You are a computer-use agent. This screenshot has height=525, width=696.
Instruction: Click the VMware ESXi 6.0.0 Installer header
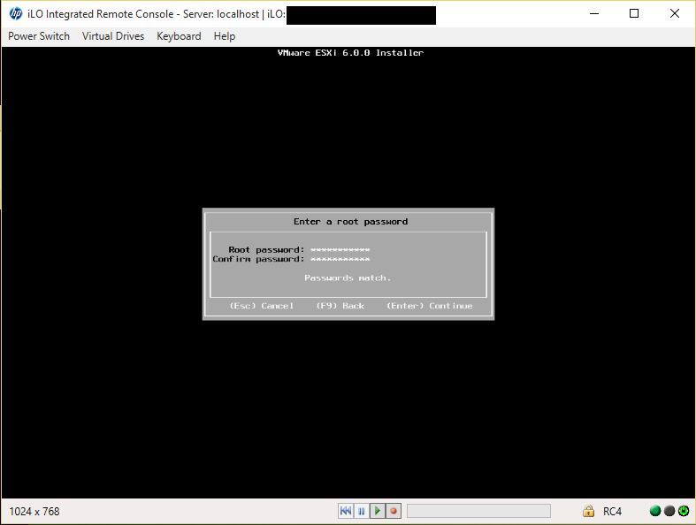coord(351,53)
